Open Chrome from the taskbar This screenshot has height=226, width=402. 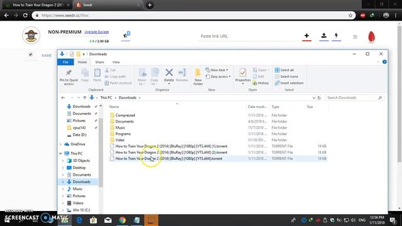click(122, 220)
